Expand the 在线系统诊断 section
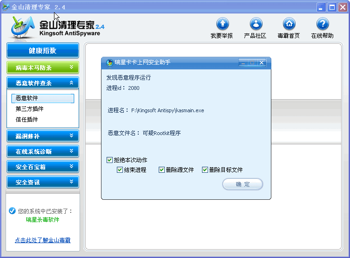 pyautogui.click(x=43, y=151)
